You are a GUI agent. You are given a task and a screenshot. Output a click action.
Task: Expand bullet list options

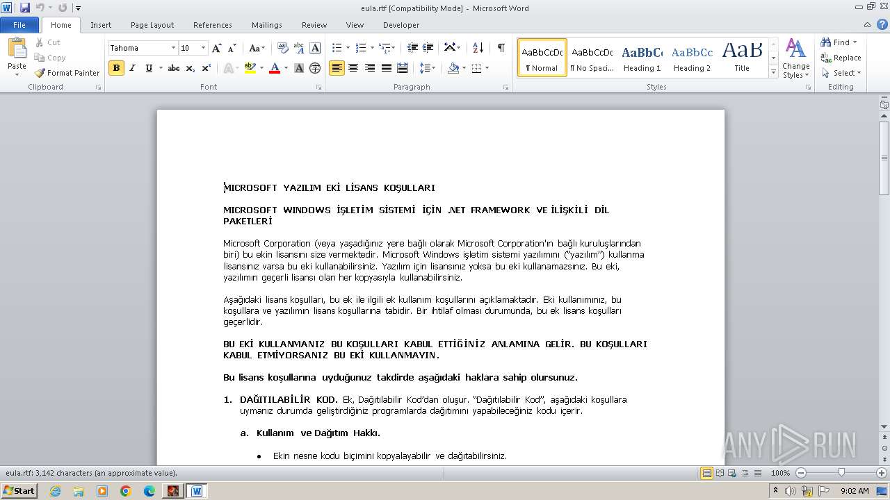[x=348, y=48]
